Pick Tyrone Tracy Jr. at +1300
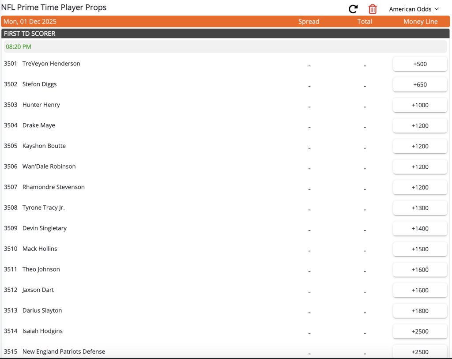Viewport: 452px width, 359px height. point(420,208)
